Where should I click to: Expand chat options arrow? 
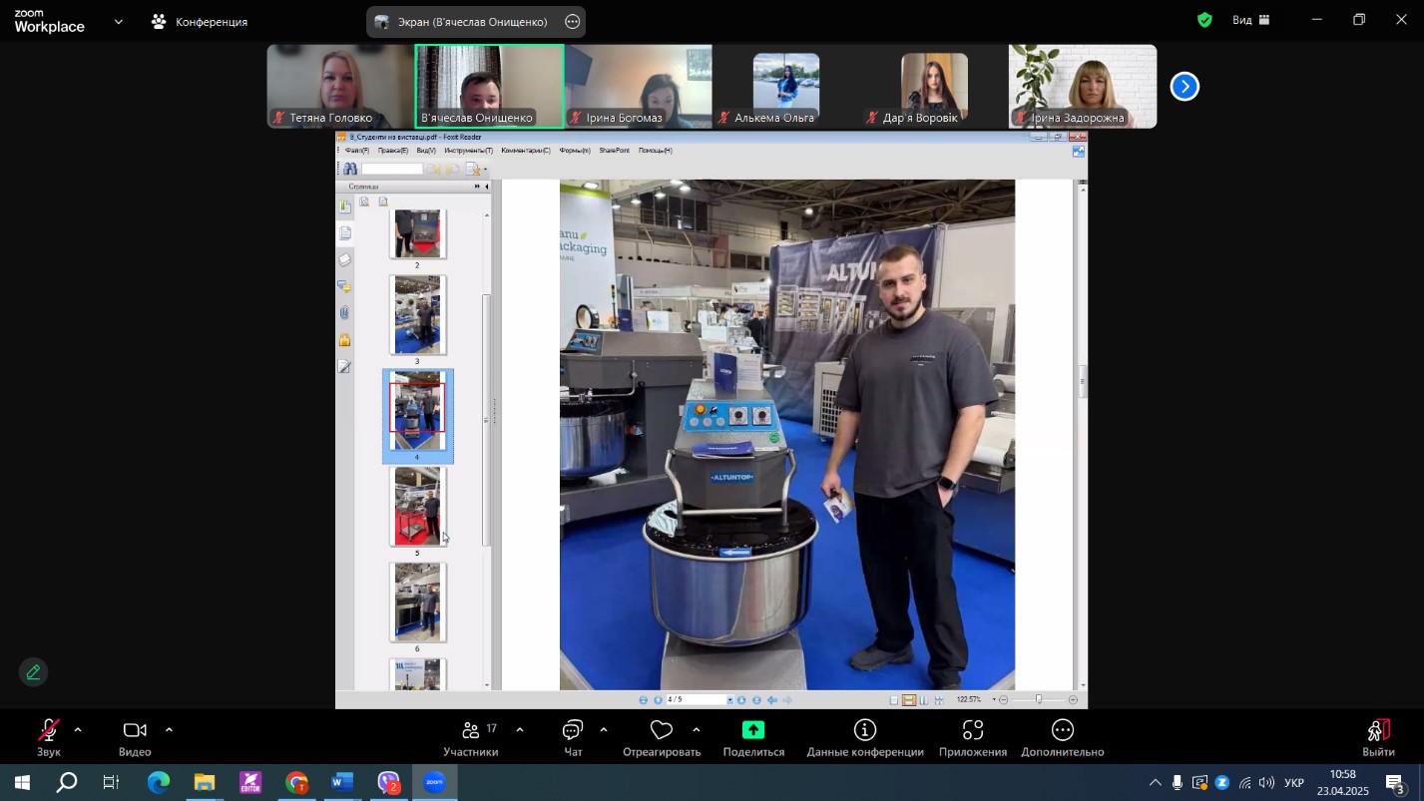point(603,730)
